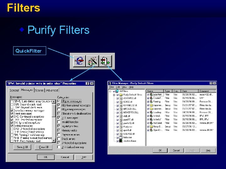226x169 pixels.
Task: Uncheck the mciSend... filter row checkbox
Action: (148, 123)
